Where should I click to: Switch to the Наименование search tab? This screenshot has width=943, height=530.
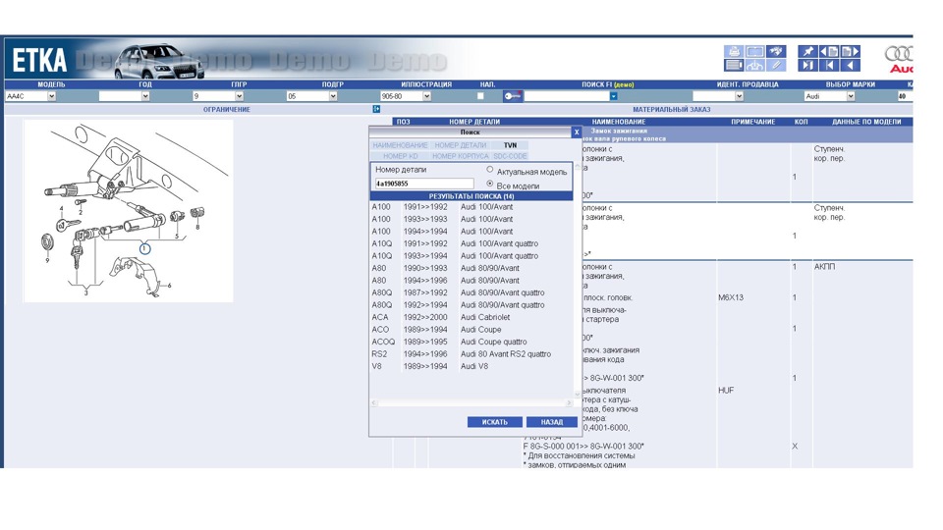[x=400, y=145]
